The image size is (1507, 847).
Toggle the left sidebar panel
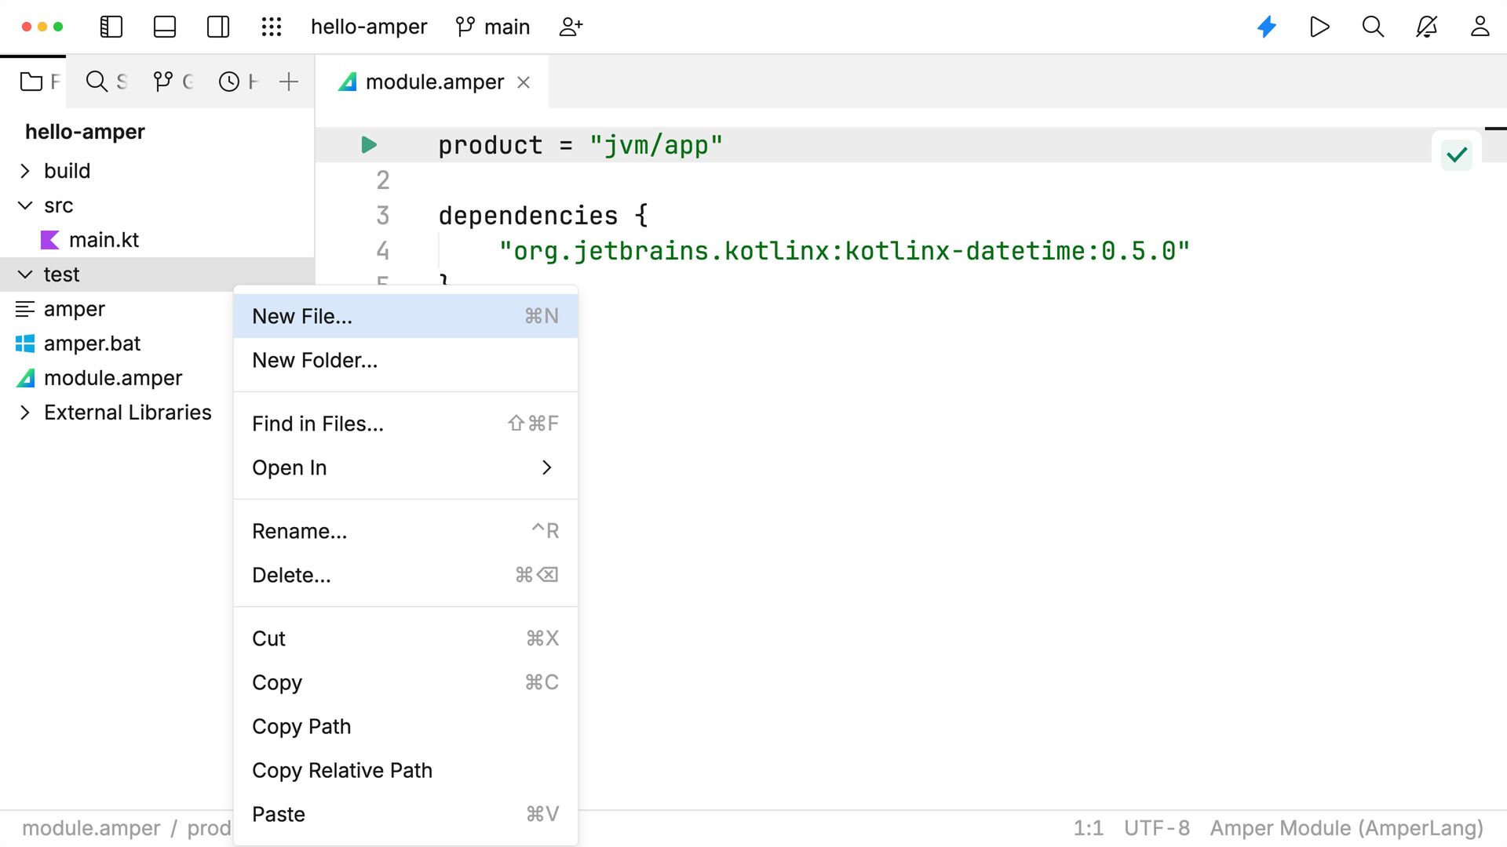click(111, 27)
